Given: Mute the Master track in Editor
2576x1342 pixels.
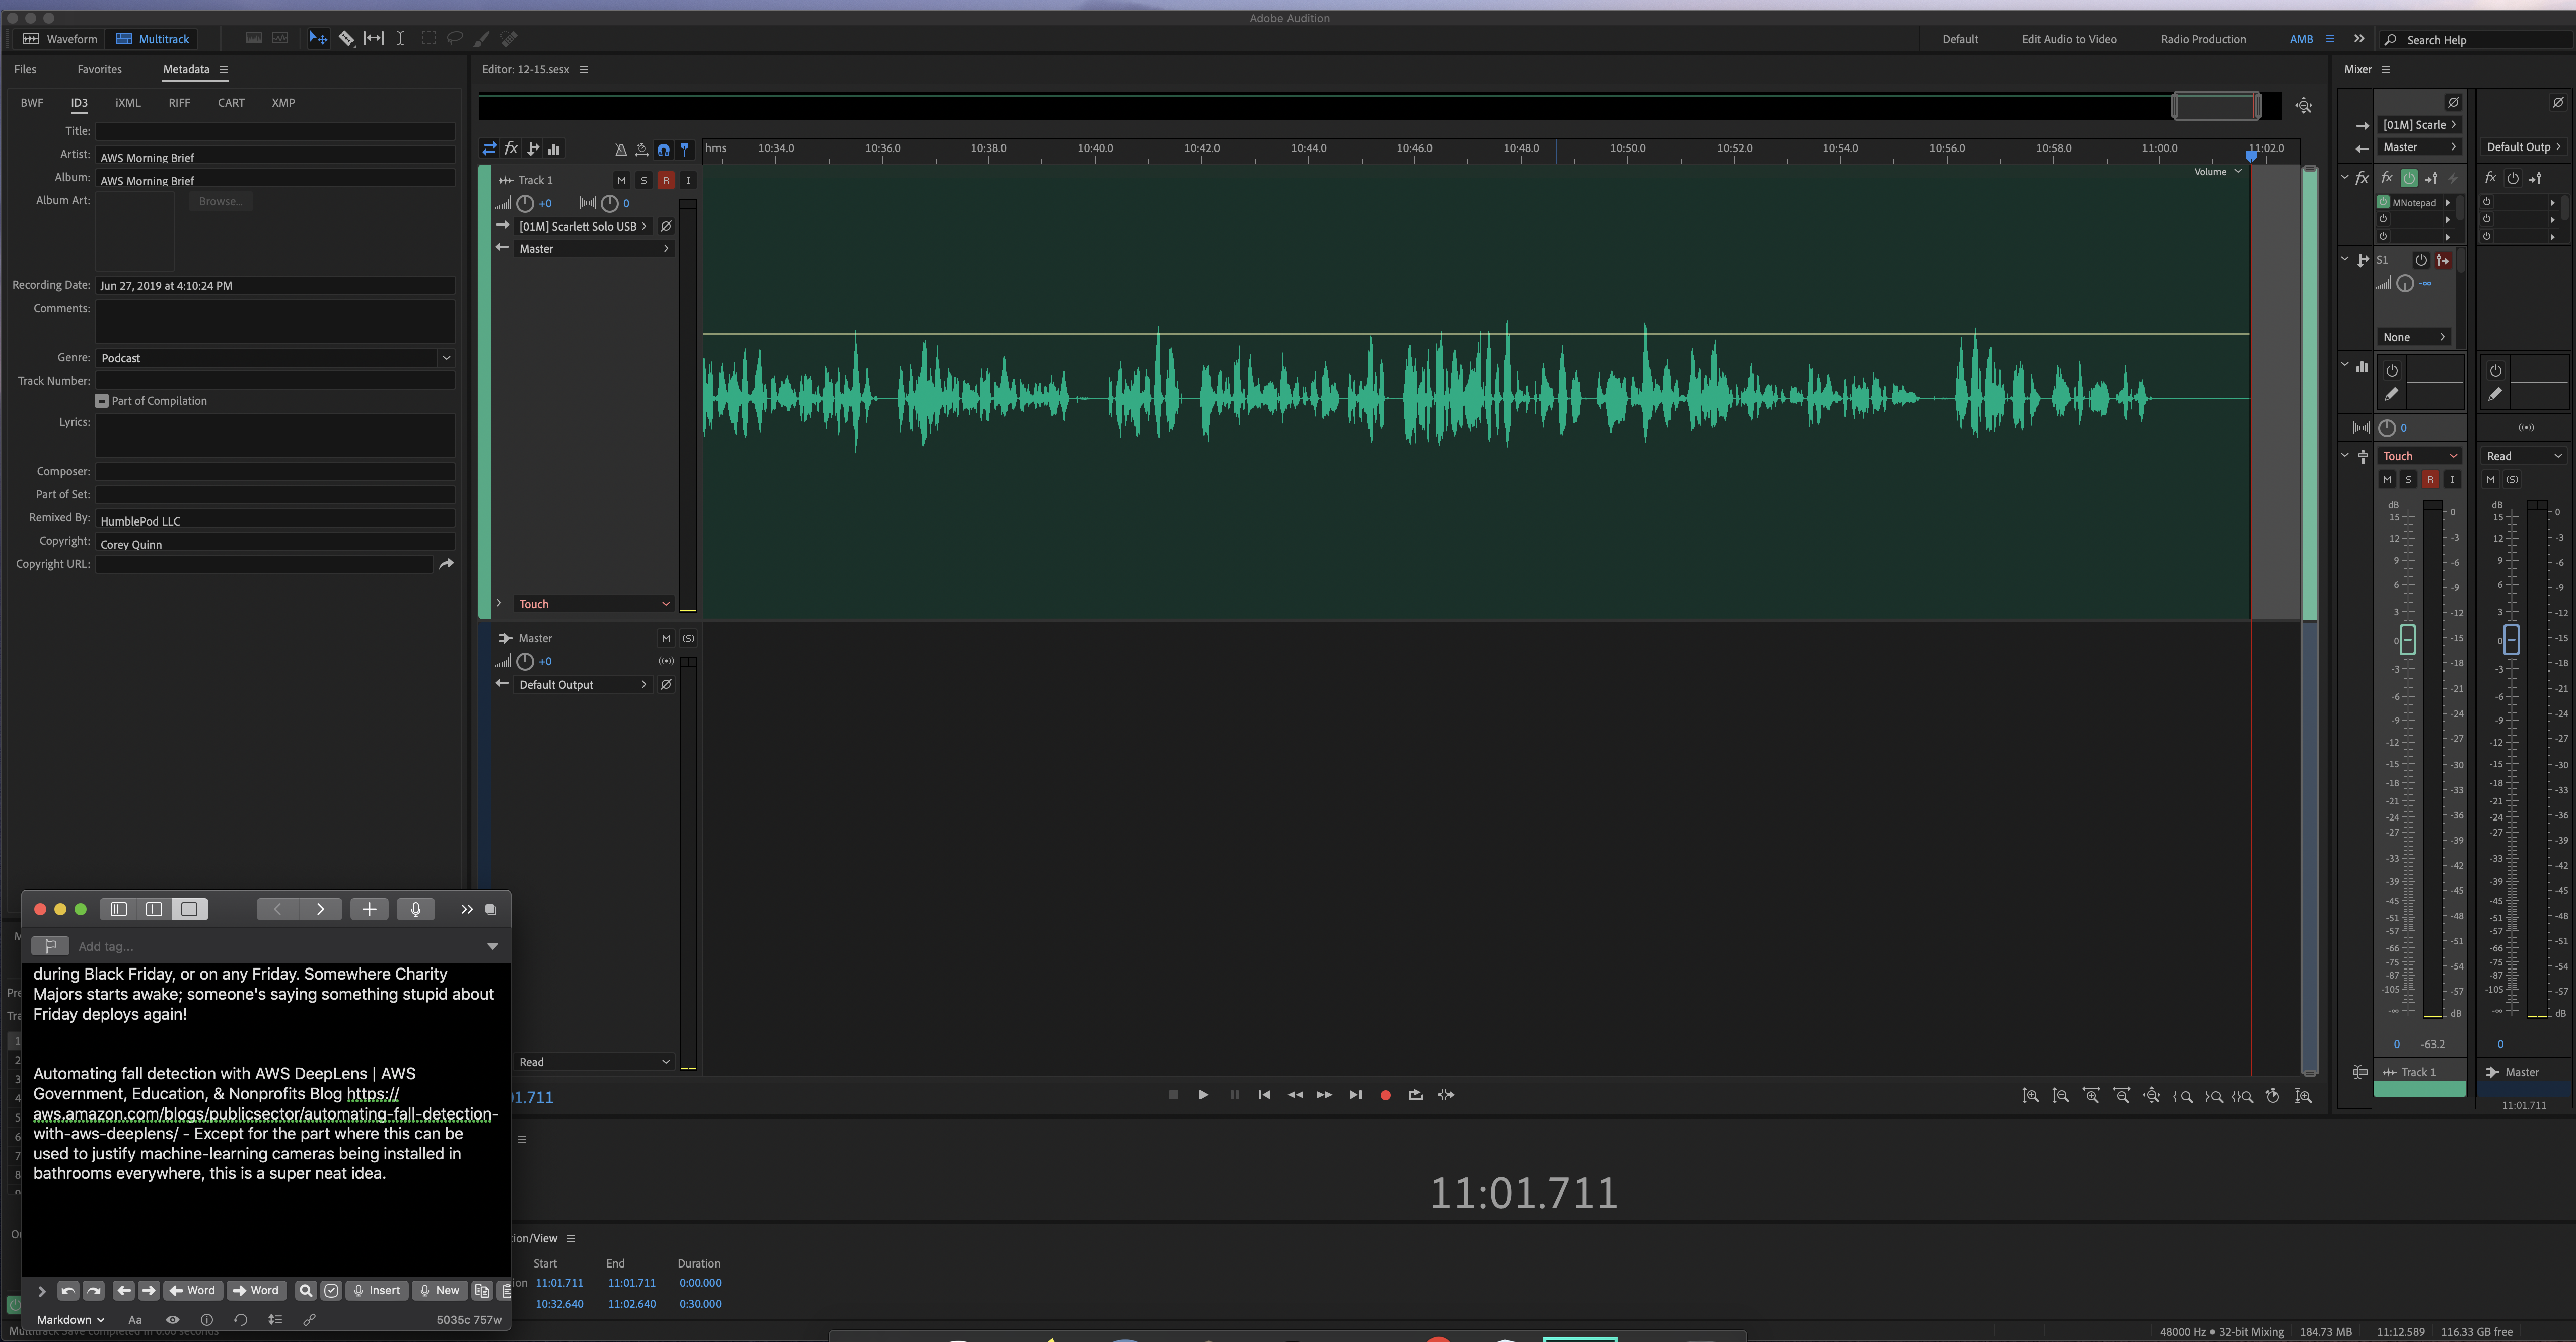Looking at the screenshot, I should tap(666, 639).
